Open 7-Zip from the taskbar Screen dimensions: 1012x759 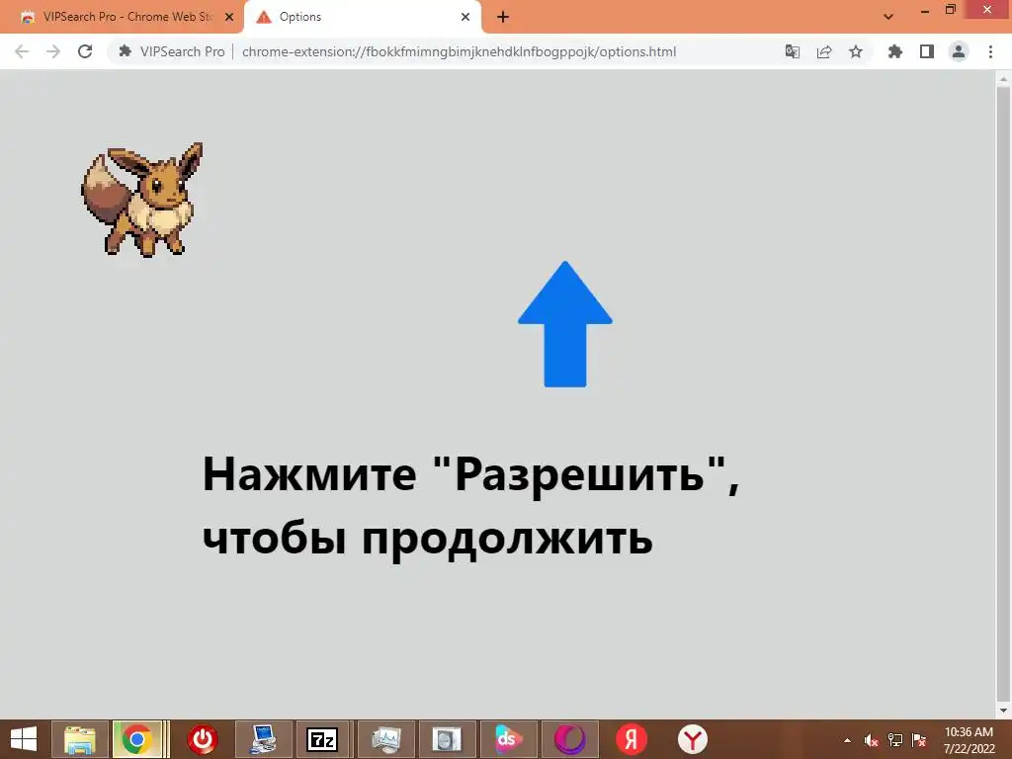(322, 739)
